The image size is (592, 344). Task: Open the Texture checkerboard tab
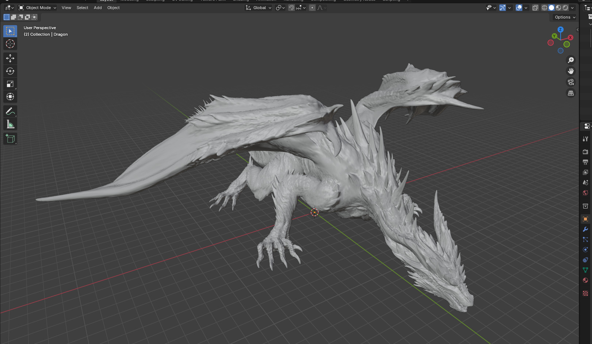[x=585, y=293]
